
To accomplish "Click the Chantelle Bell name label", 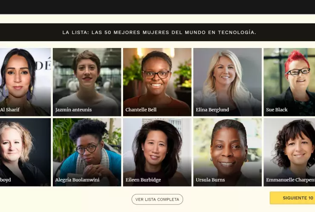I will (x=141, y=110).
